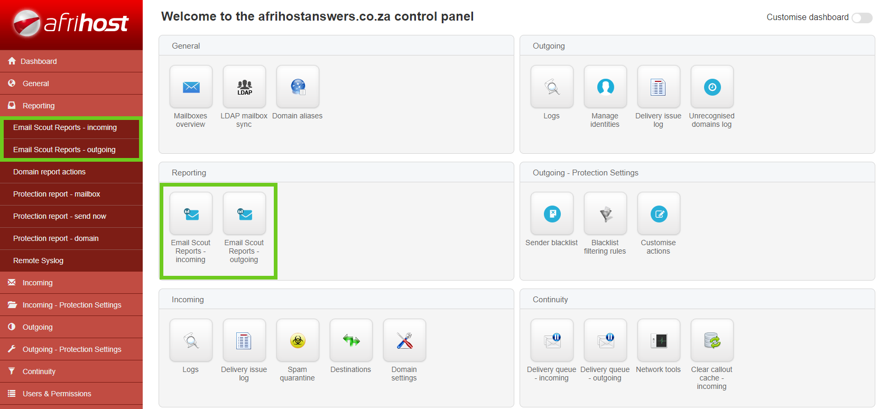The height and width of the screenshot is (409, 888).
Task: Click the Sender blacklist icon
Action: point(552,213)
